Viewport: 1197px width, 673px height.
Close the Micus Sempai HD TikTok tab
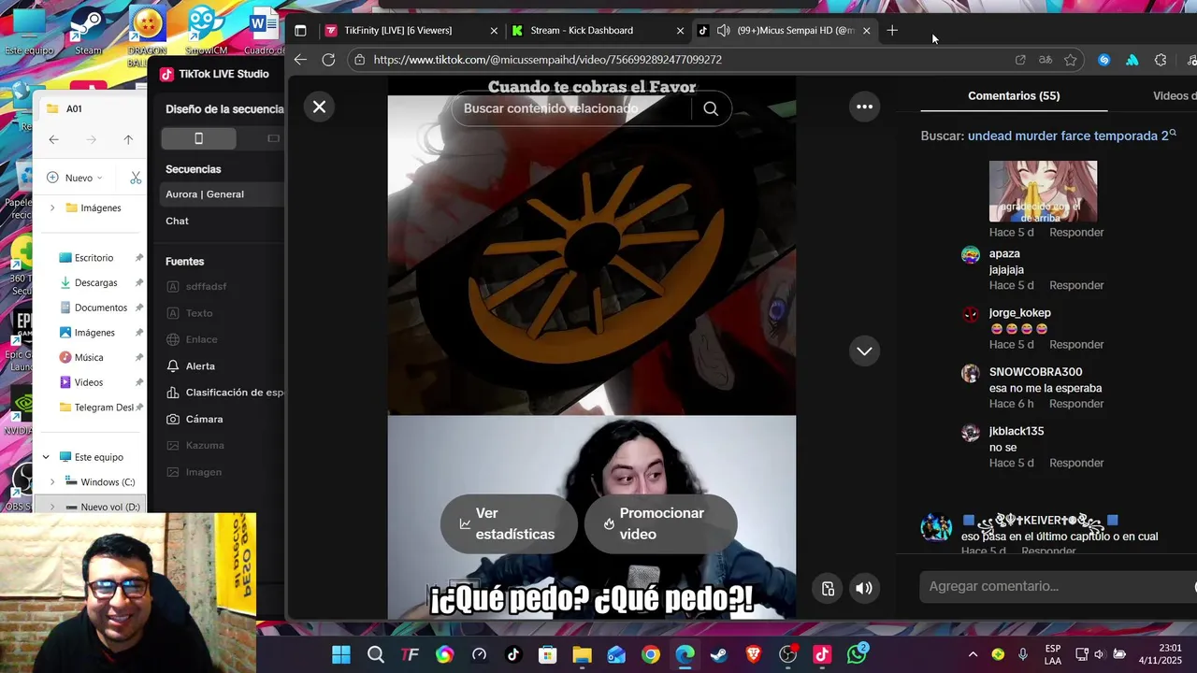866,31
